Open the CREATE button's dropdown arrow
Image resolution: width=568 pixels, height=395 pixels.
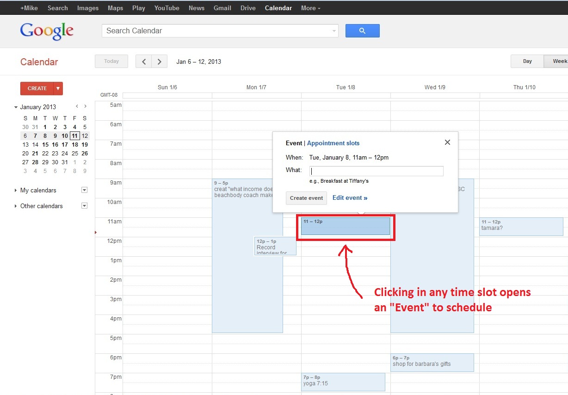pos(58,88)
